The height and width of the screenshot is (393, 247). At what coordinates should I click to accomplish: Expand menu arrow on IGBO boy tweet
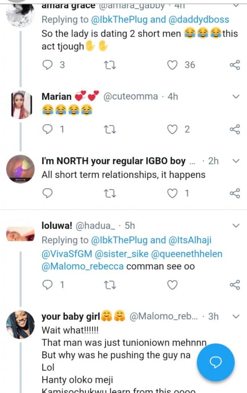(x=236, y=161)
